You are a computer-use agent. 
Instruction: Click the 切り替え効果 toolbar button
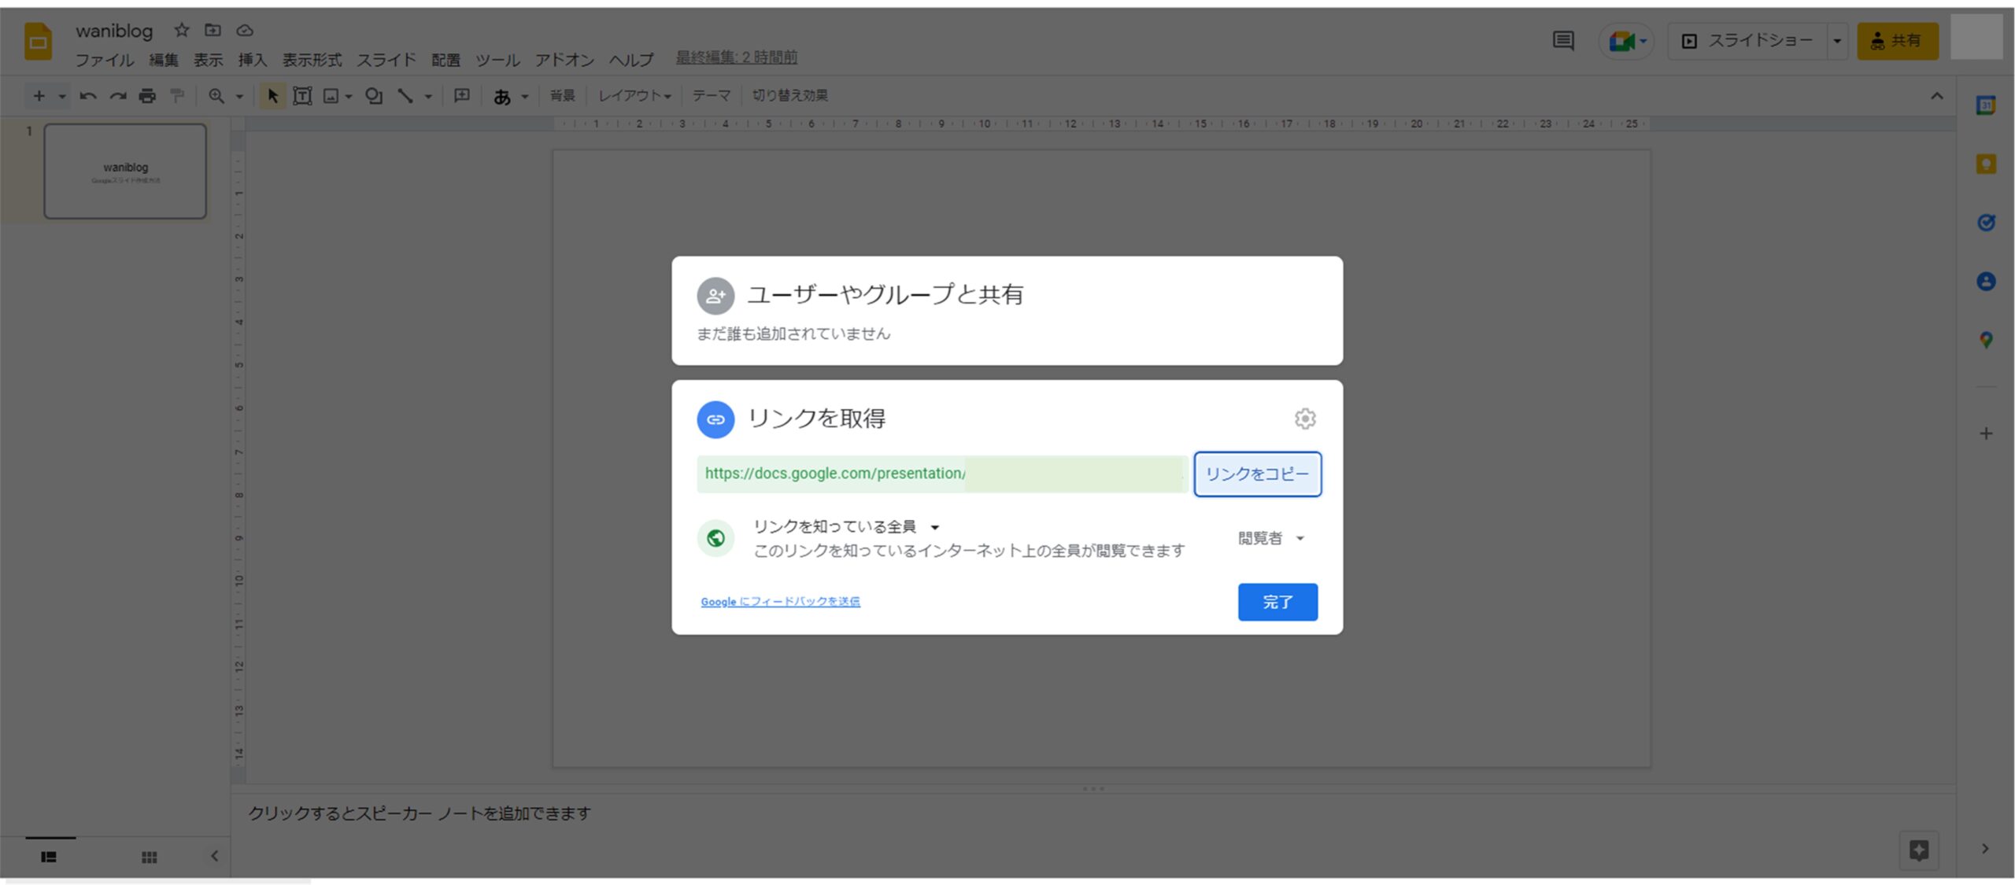pos(789,96)
